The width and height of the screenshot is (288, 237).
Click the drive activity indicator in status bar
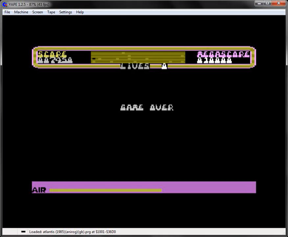click(23, 232)
